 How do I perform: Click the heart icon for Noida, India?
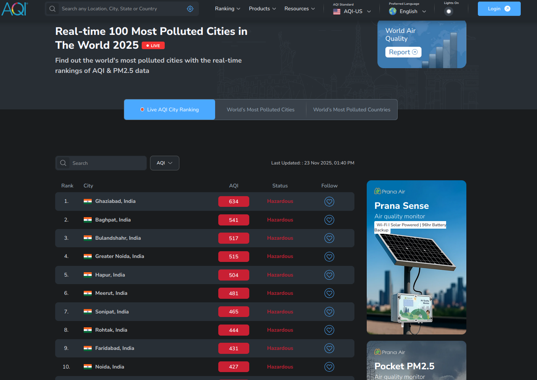pos(329,367)
